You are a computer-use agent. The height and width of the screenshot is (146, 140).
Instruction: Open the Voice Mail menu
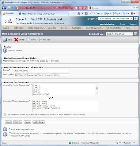pyautogui.click(x=53, y=28)
